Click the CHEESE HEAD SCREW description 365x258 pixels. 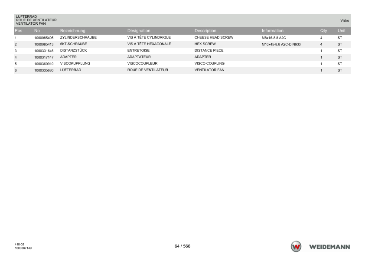click(x=214, y=37)
